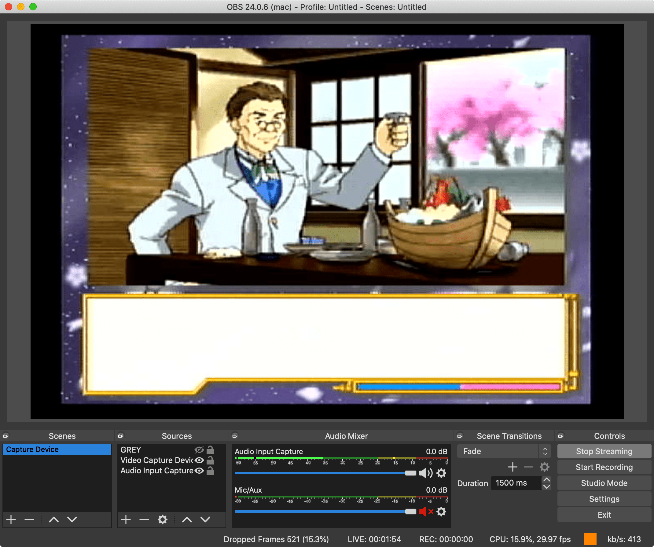This screenshot has height=547, width=654.
Task: Move source up with the Sources up arrow
Action: (187, 519)
